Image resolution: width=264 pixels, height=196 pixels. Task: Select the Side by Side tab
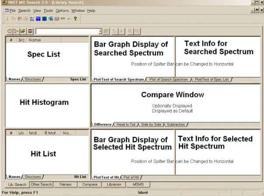(151, 125)
